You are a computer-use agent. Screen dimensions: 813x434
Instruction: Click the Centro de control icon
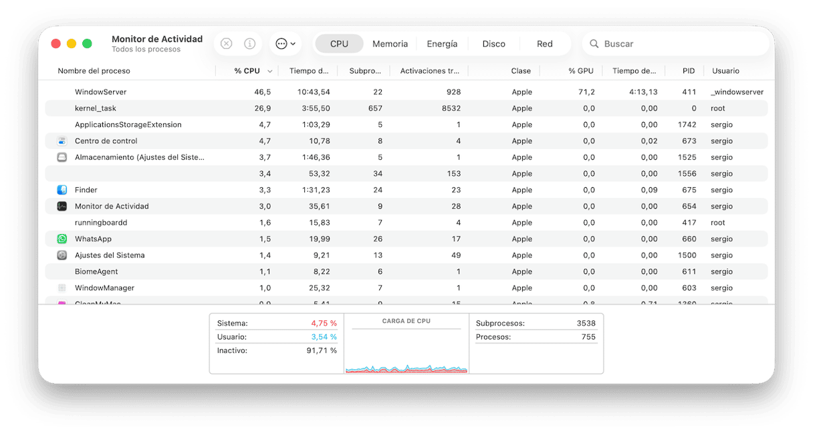pyautogui.click(x=62, y=141)
